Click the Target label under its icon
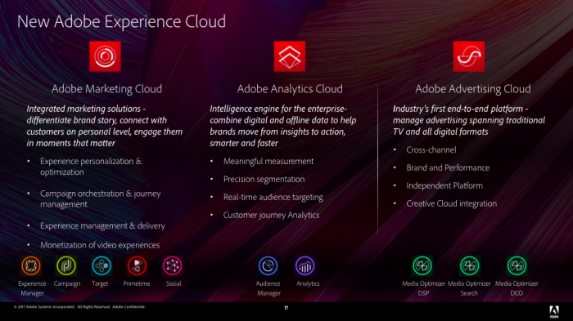 click(100, 283)
